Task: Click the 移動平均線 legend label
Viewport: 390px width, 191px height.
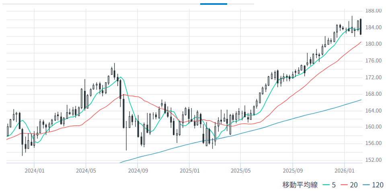Action: pos(300,185)
